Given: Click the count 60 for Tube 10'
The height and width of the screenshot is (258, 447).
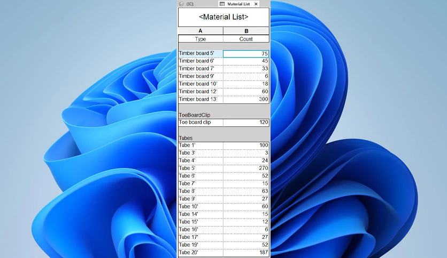Looking at the screenshot, I should [x=246, y=207].
